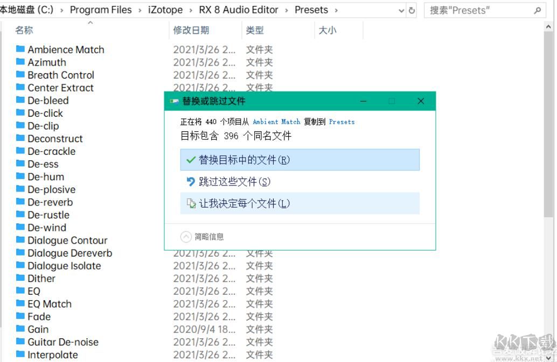Screen dimensions: 557x362
Task: Choose 跳过这些文件 to skip files
Action: coord(226,182)
